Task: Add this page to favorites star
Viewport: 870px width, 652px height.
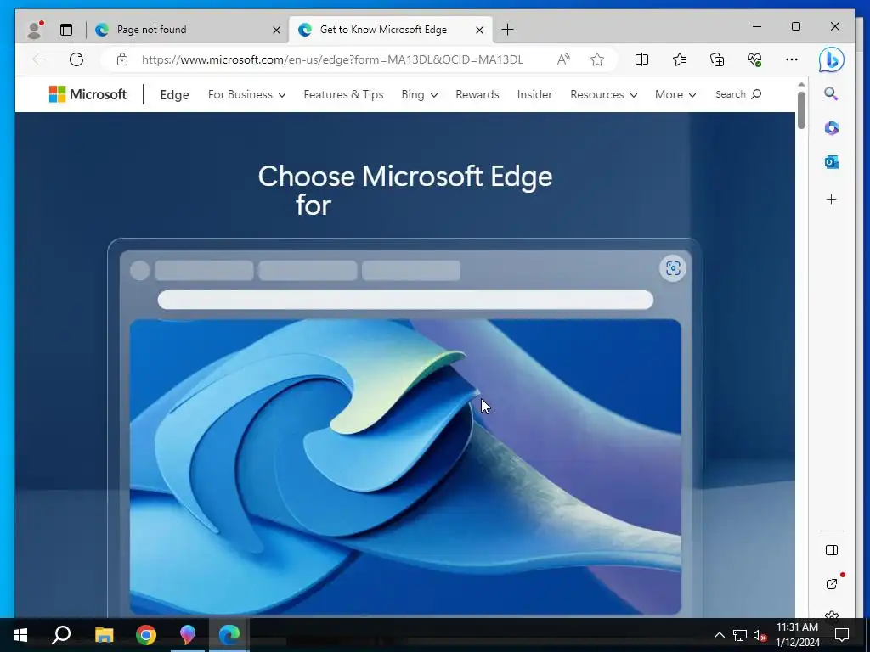Action: (597, 59)
